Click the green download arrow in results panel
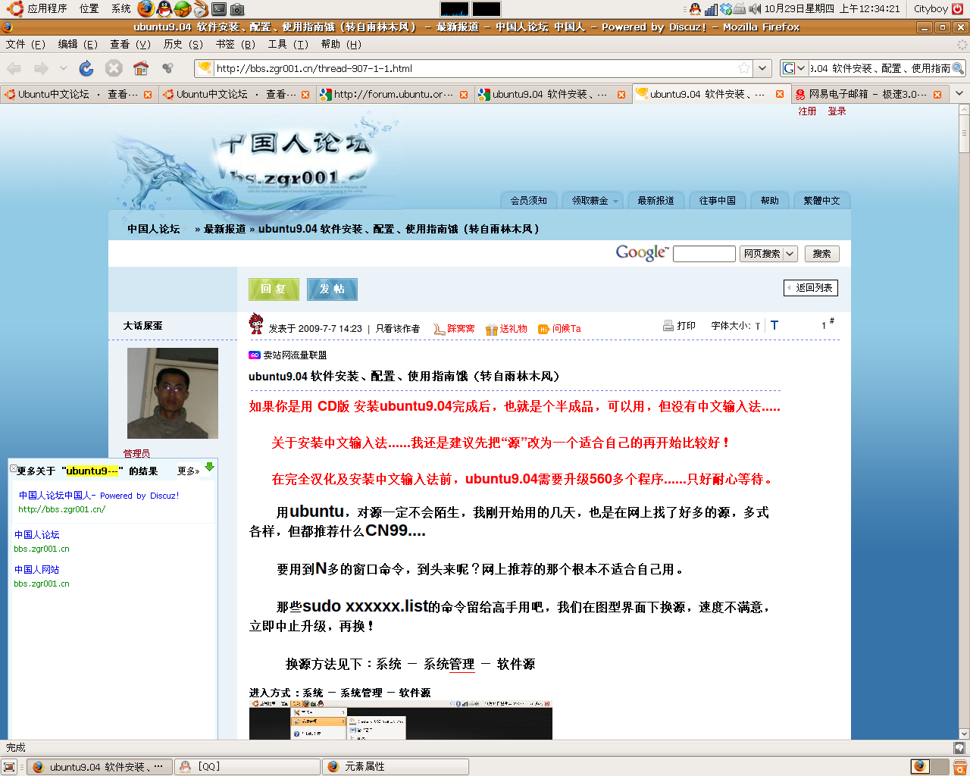This screenshot has width=970, height=776. coord(210,467)
